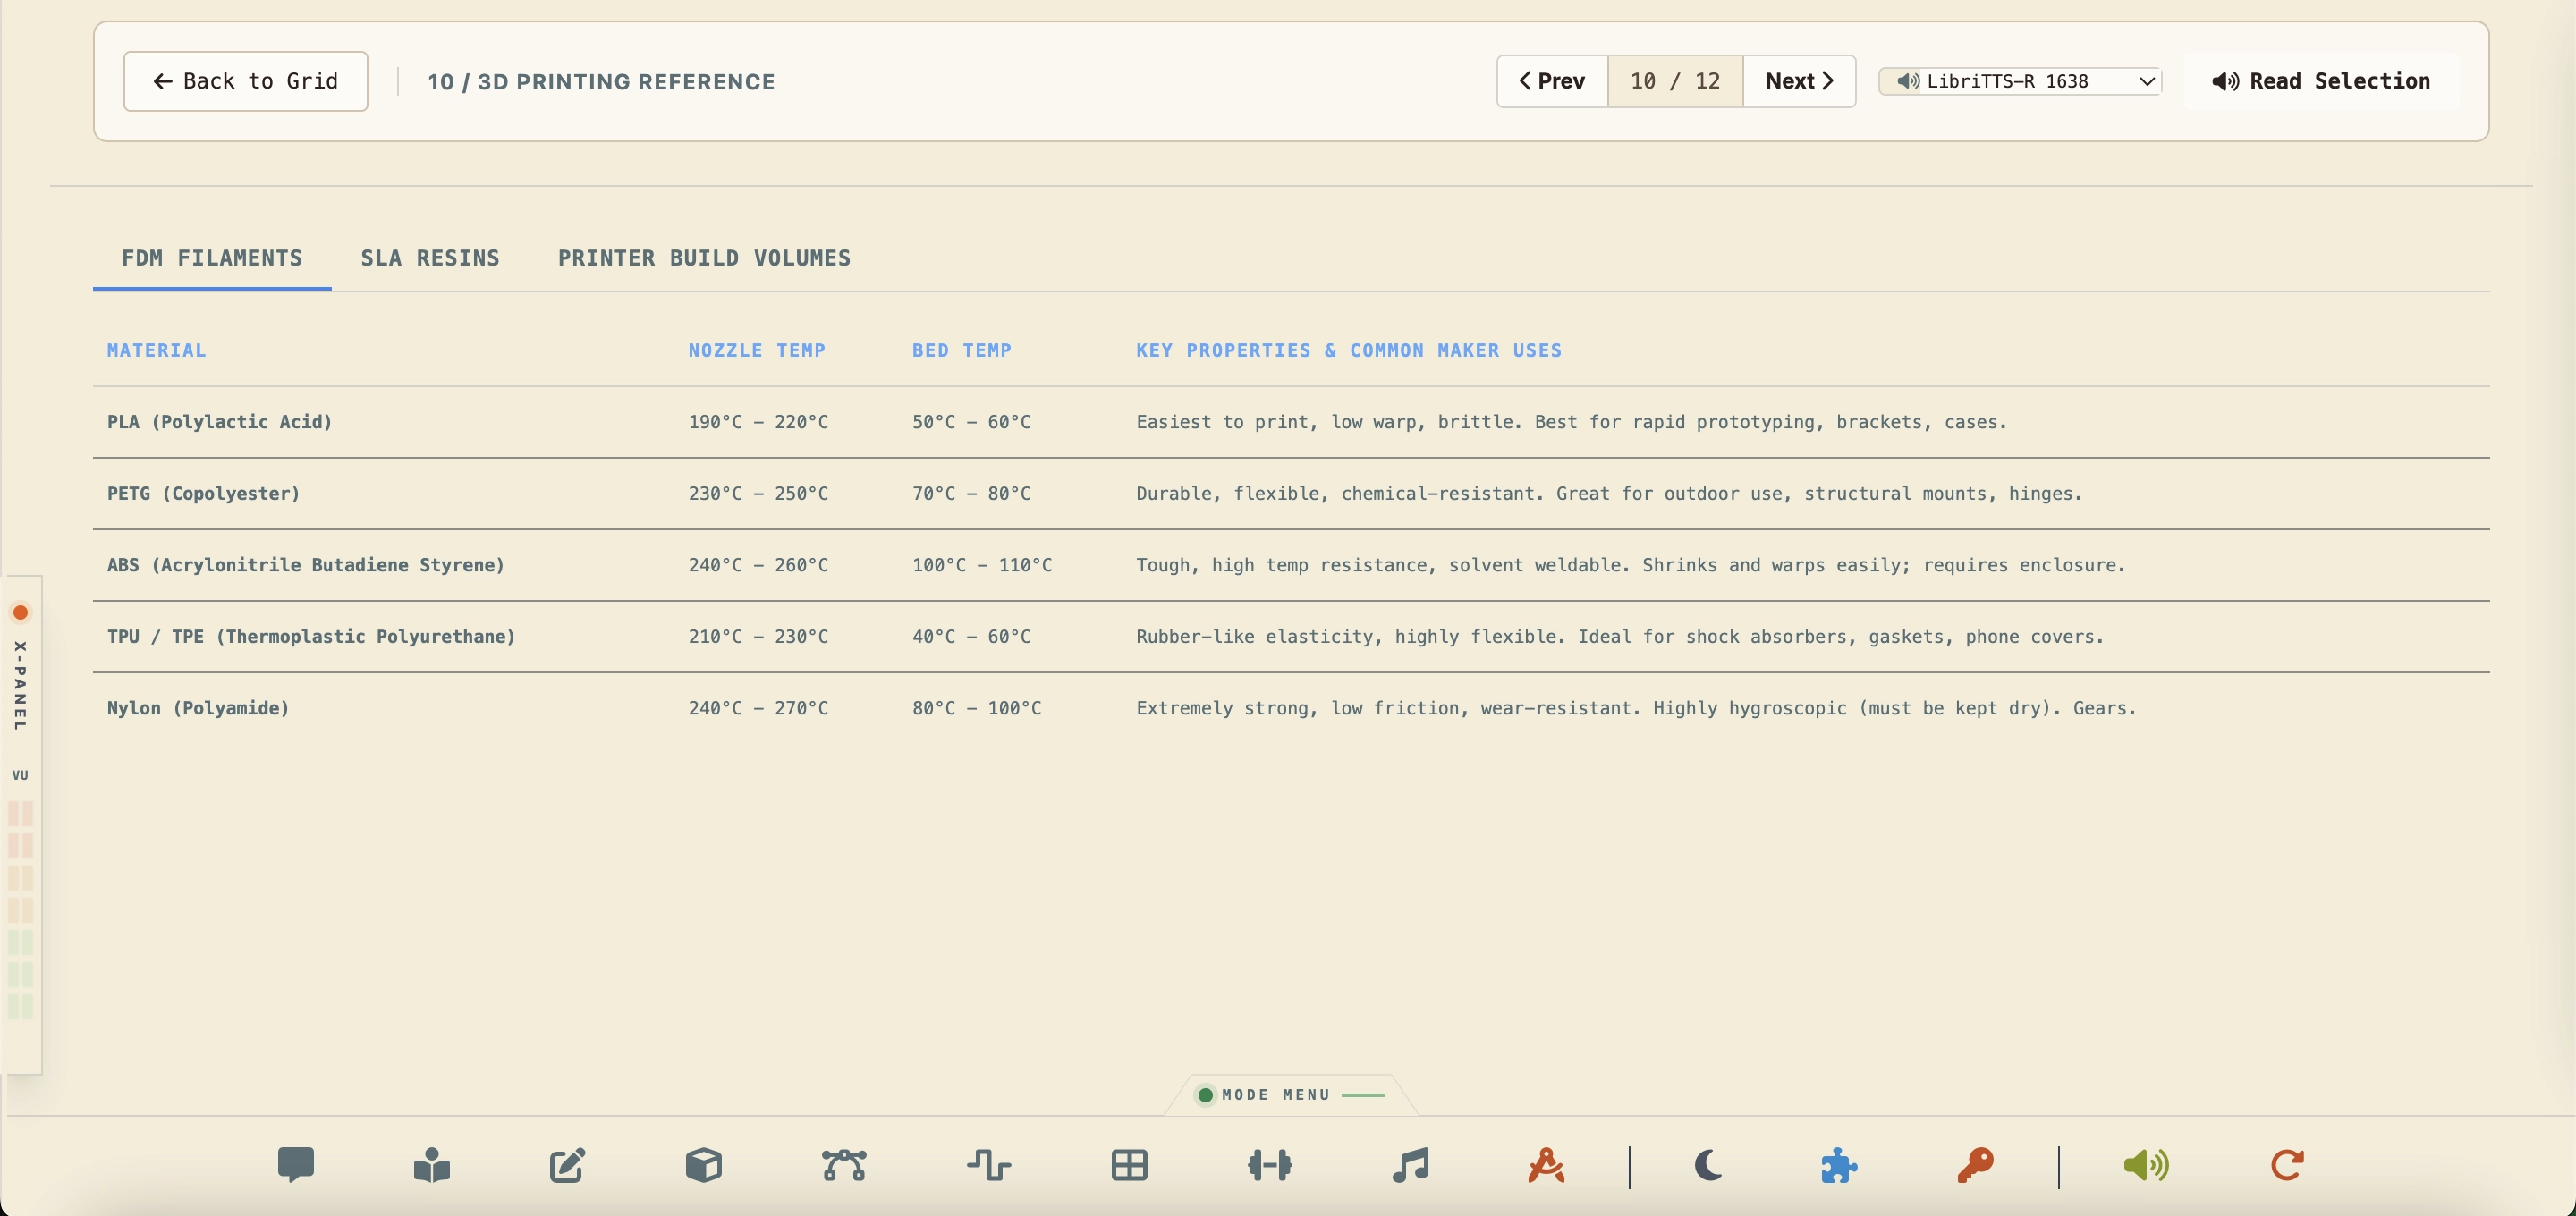
Task: Select the book reader mode icon
Action: tap(432, 1165)
